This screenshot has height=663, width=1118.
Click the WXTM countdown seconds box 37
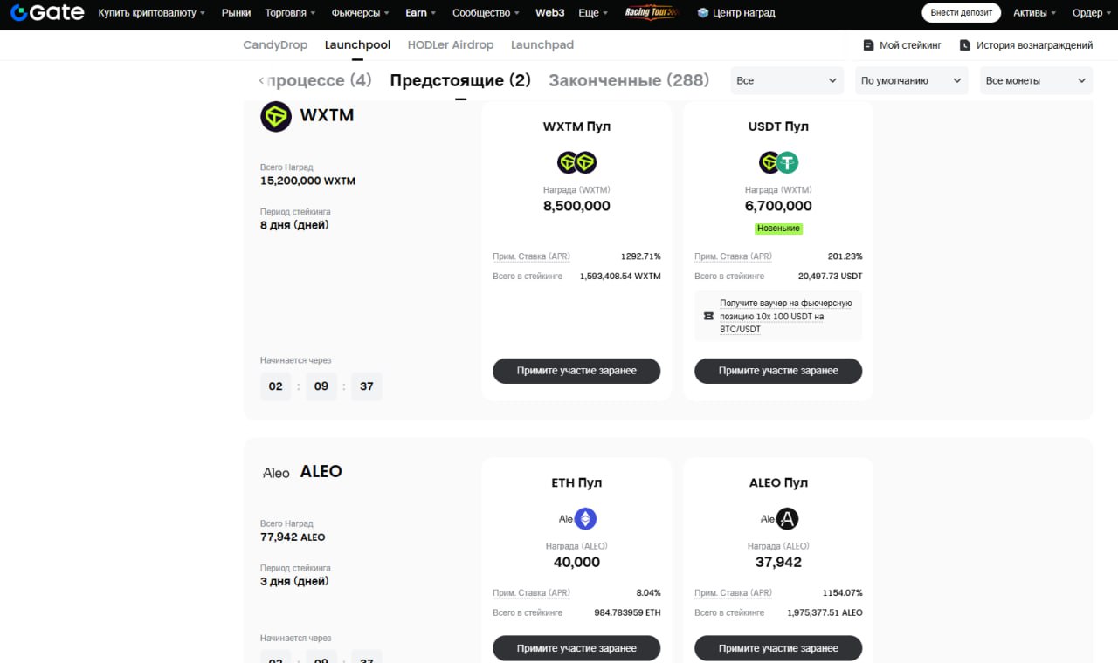tap(367, 386)
